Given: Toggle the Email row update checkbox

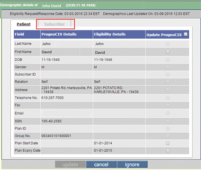Looking at the screenshot, I should point(168,113).
